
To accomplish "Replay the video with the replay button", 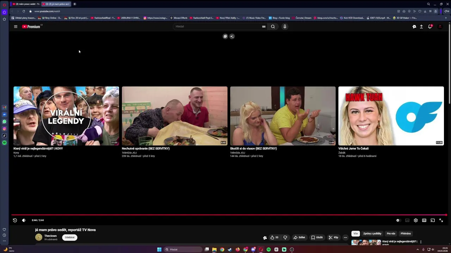I will click(15, 220).
